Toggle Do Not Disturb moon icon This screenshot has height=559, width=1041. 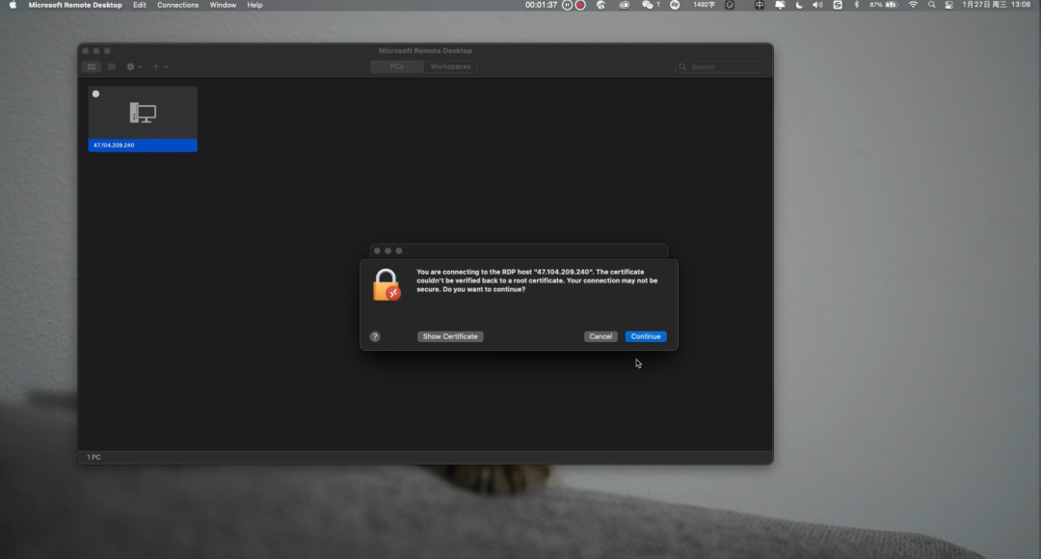tap(799, 5)
